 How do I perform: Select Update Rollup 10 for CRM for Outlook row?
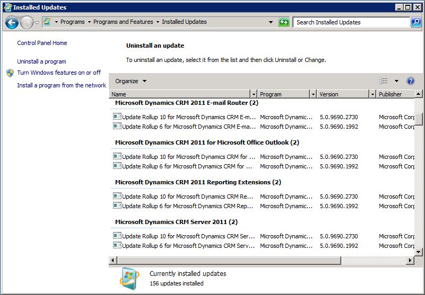[x=263, y=157]
